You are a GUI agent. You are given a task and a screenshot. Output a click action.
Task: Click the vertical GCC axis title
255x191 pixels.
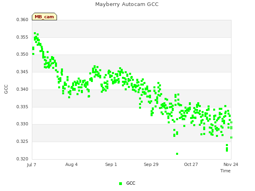[6, 89]
